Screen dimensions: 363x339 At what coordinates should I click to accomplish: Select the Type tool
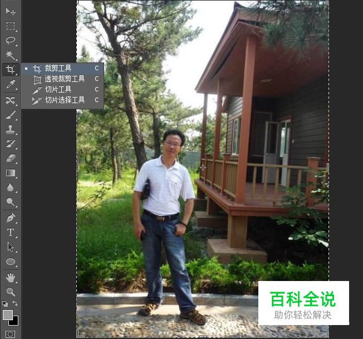[x=11, y=233]
